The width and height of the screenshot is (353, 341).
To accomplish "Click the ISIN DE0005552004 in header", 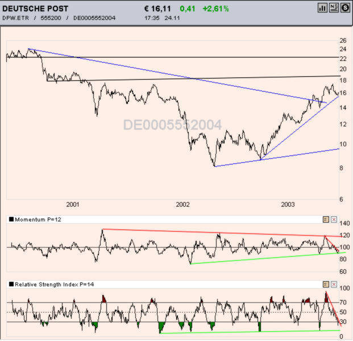I will coord(94,18).
